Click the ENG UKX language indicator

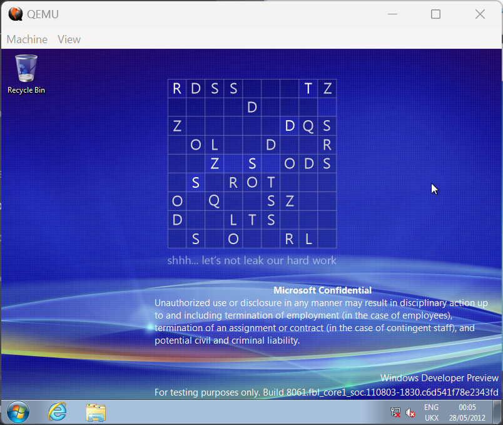click(x=432, y=412)
